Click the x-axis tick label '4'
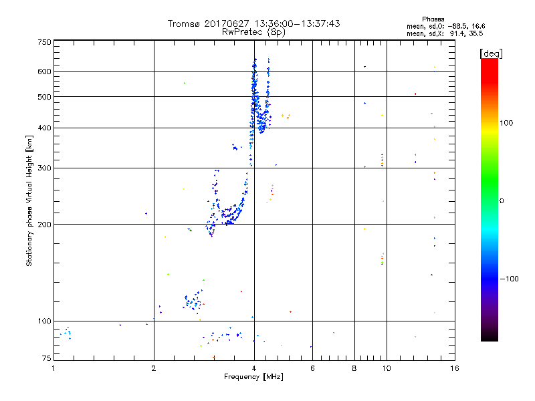535x401 pixels. point(254,368)
